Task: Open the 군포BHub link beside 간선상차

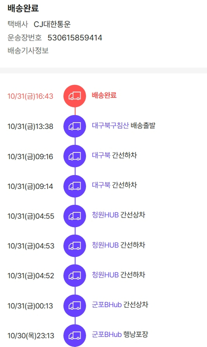Action: (x=107, y=305)
